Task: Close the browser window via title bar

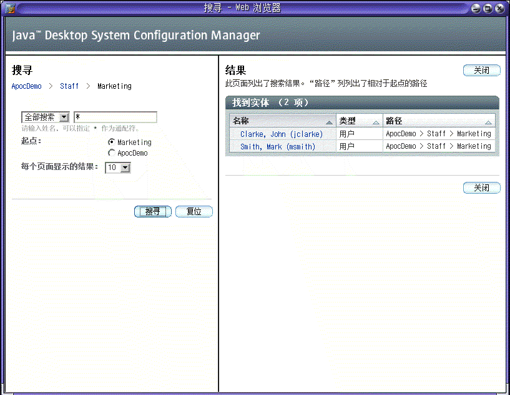Action: click(x=499, y=9)
